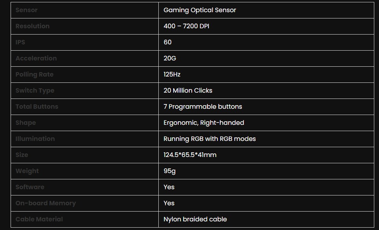The width and height of the screenshot is (379, 230).
Task: Select "Running RGB with RGB modes" text
Action: [210, 139]
